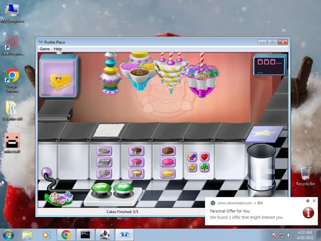Switch to Command Prompt in taskbar
The width and height of the screenshot is (321, 241).
coord(85,235)
